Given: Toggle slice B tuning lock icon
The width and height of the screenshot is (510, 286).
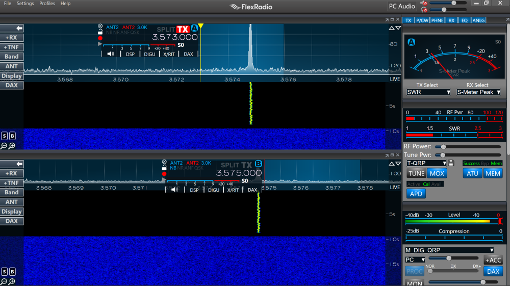Looking at the screenshot, I should [164, 168].
